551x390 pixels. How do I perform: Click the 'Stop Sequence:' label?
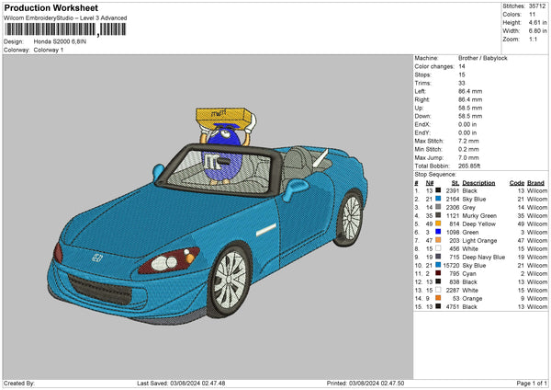click(x=435, y=175)
